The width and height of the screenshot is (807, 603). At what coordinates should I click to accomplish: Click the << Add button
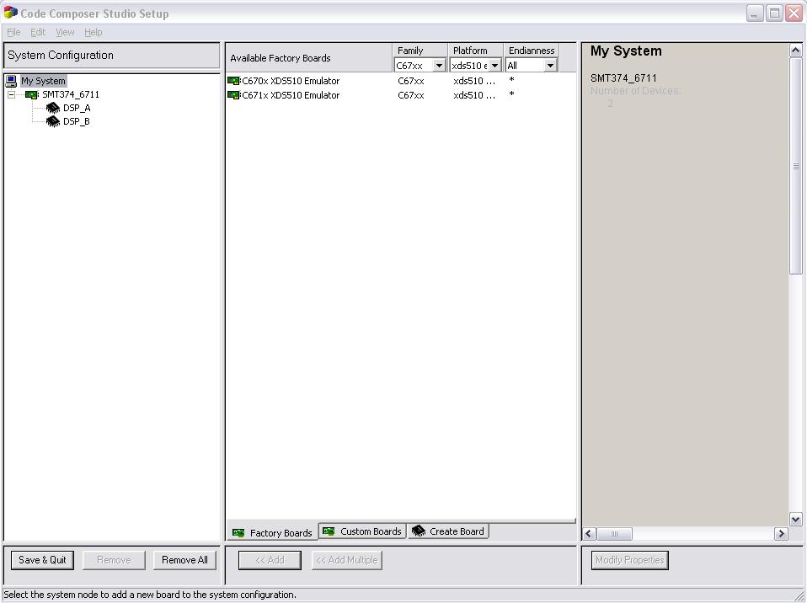click(270, 560)
